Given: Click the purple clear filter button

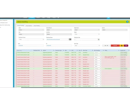Looking at the screenshot, I should tap(126, 46).
